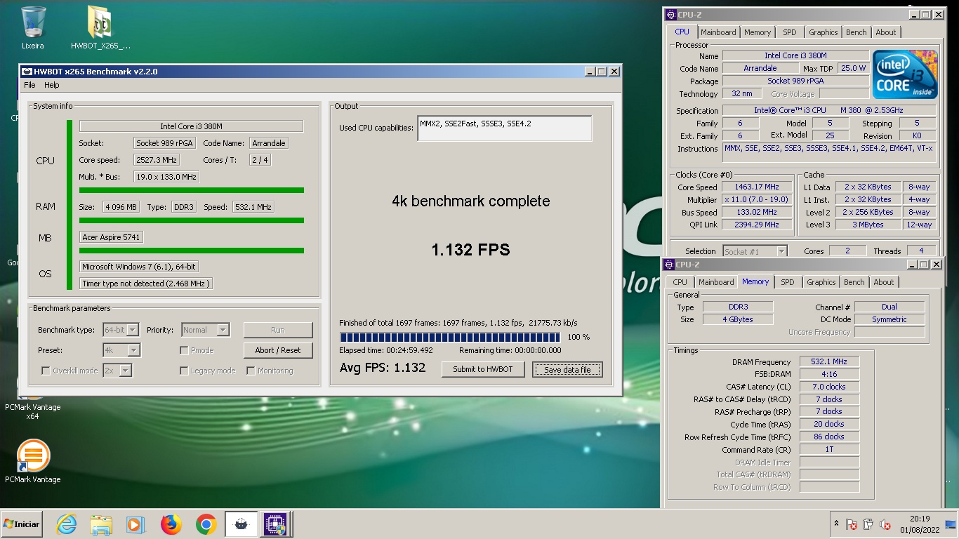Open Windows Explorer from the taskbar
This screenshot has height=539, width=959.
tap(101, 524)
